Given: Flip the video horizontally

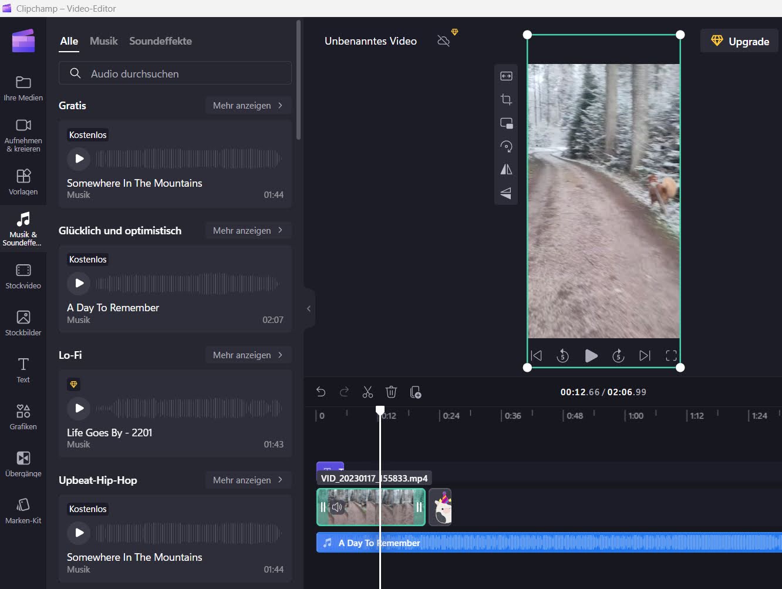Looking at the screenshot, I should pos(506,170).
